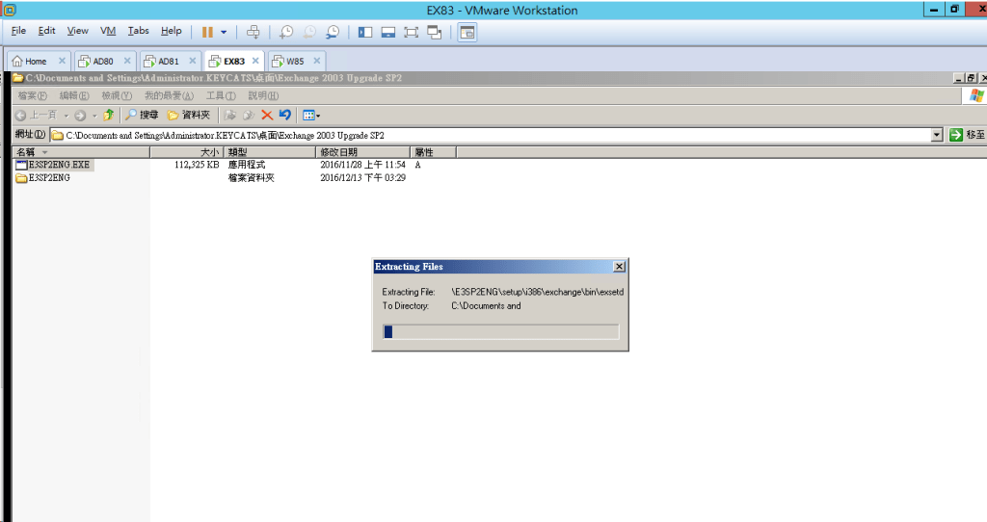Open the Explorer views dropdown button
Viewport: 987px width, 522px height.
(x=311, y=115)
